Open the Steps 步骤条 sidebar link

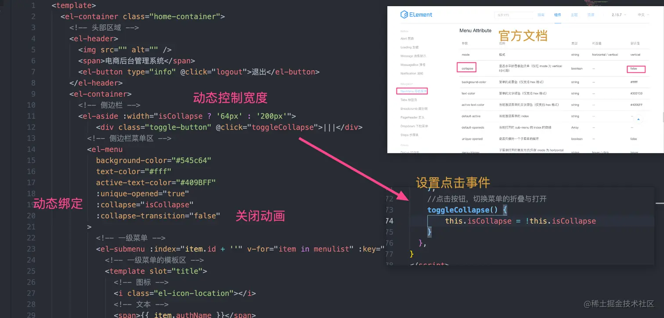(x=409, y=135)
